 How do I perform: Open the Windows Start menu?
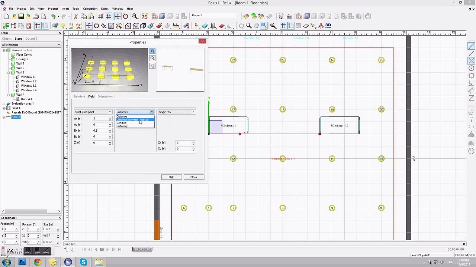pyautogui.click(x=6, y=262)
